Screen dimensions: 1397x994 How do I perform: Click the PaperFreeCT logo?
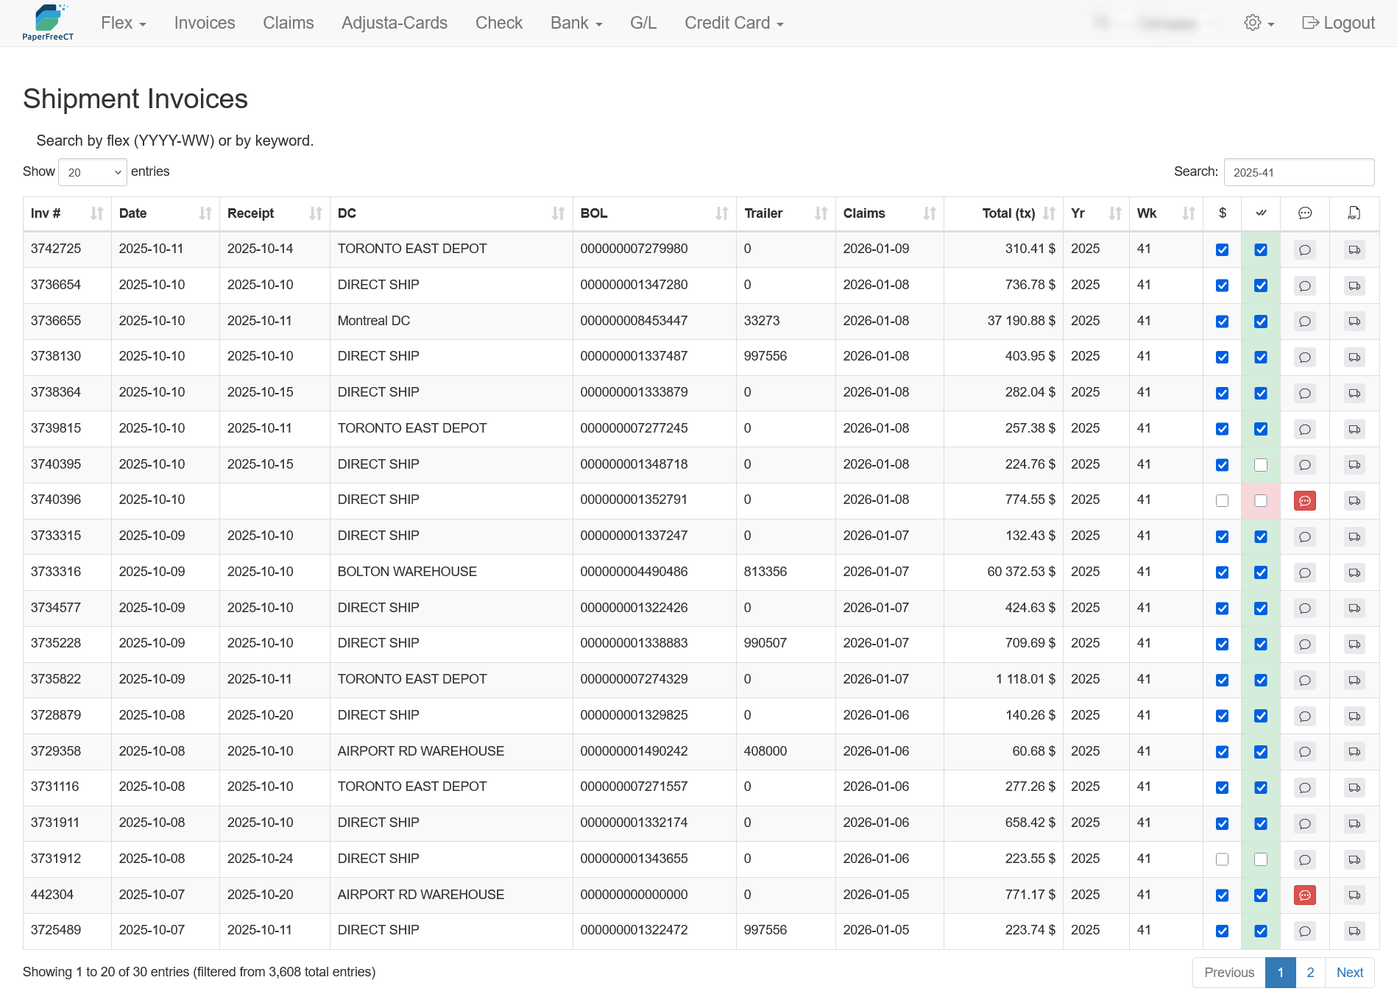point(48,23)
